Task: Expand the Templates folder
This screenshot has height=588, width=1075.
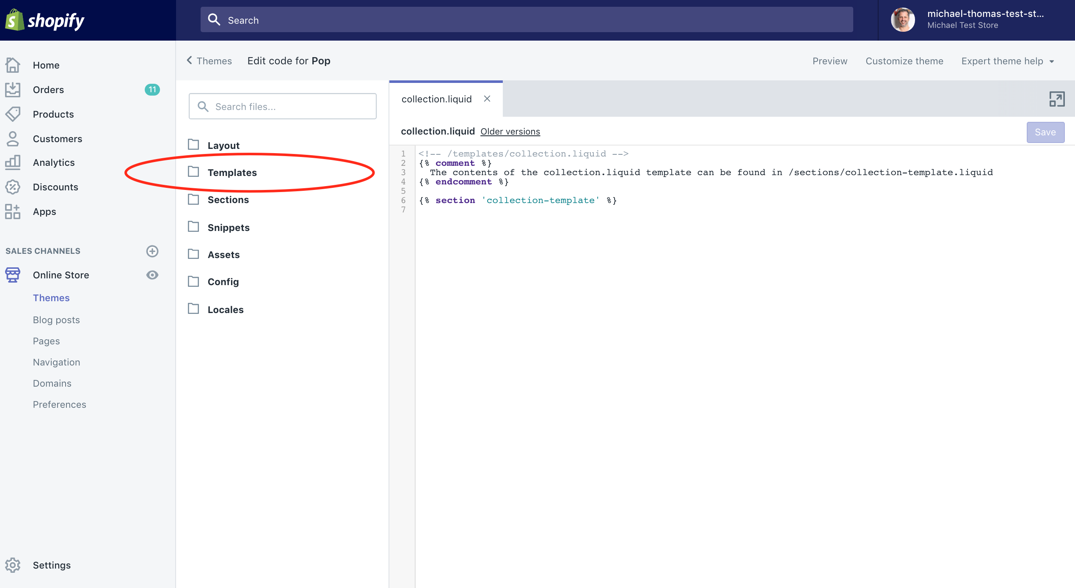Action: pos(232,173)
